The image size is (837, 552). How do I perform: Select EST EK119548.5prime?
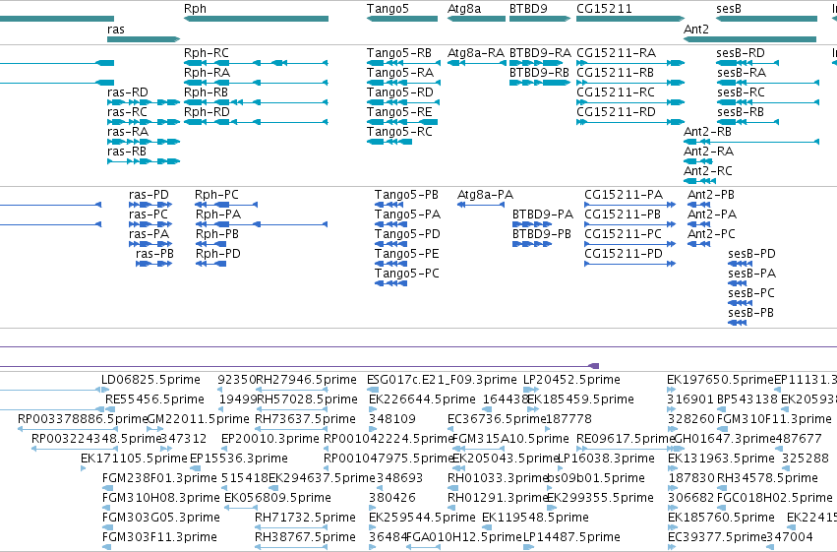(x=535, y=518)
